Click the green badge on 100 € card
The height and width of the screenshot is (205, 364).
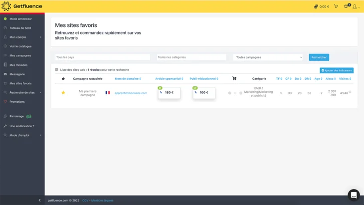coord(195,88)
